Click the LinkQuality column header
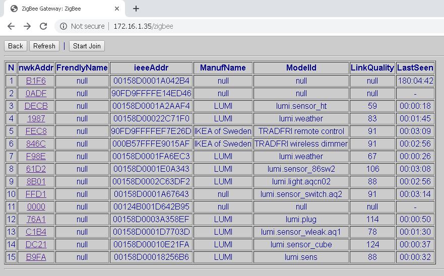Viewport: 444px width, 276px height. [x=372, y=67]
